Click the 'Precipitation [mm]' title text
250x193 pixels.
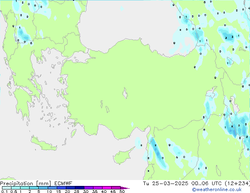pos(25,184)
